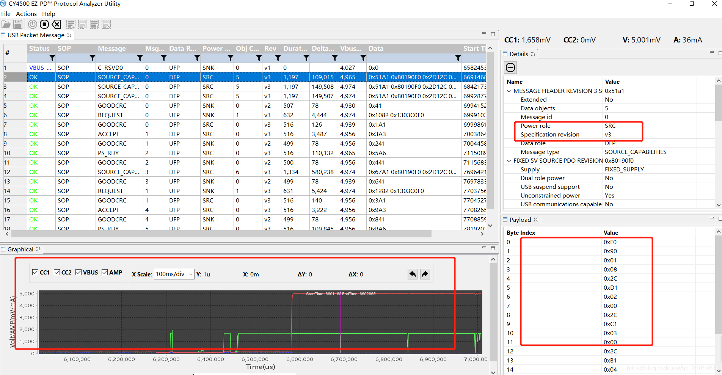The image size is (722, 375).
Task: Open the SOP column filter funnel
Action: [93, 58]
